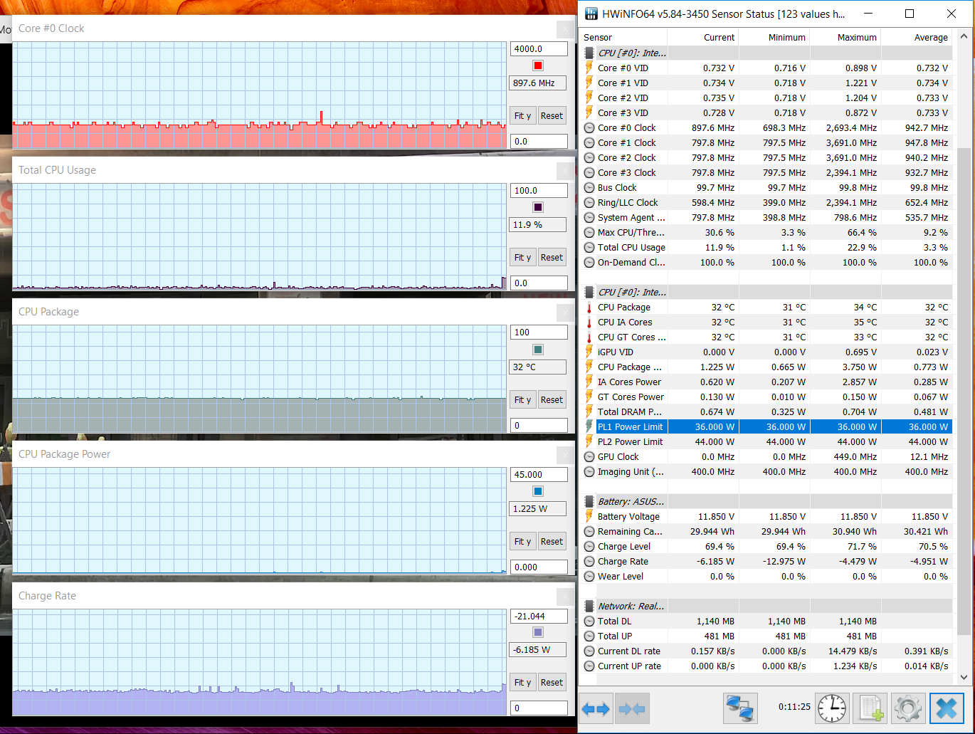Click the icon beside Current UP rate
975x734 pixels.
589,666
